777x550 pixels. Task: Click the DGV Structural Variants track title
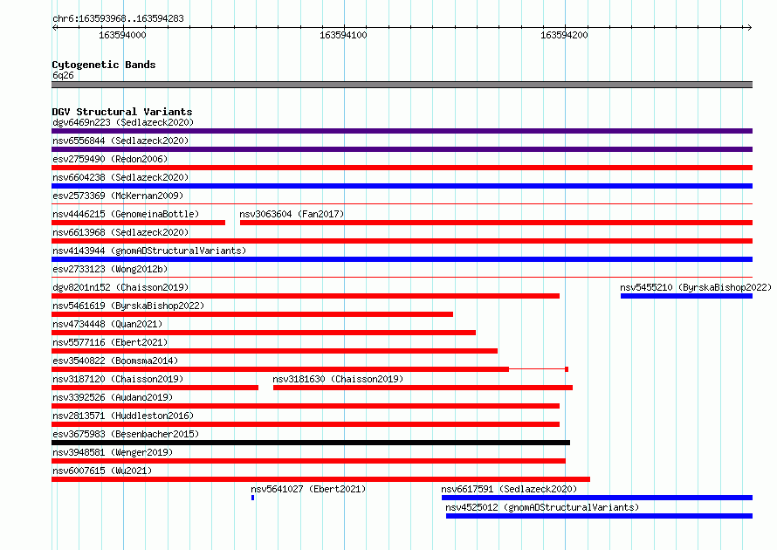(x=122, y=112)
